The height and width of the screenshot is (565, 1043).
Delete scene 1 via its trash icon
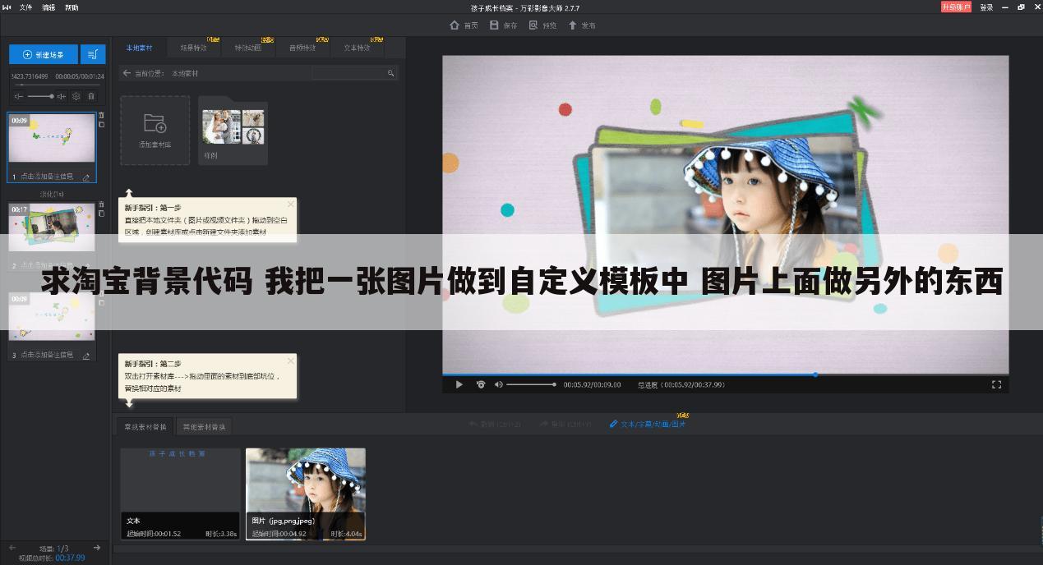click(102, 116)
